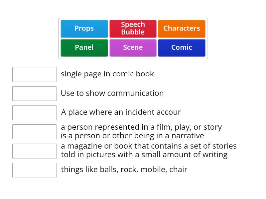The height and width of the screenshot is (199, 266).
Task: Select the Speech Bubble word tile
Action: 133,29
